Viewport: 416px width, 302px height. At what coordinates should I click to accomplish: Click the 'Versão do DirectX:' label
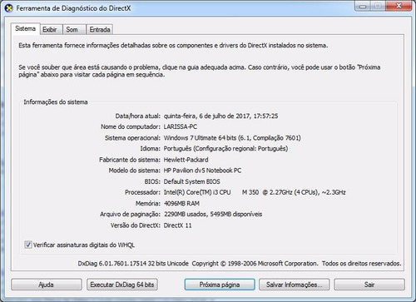coord(136,225)
